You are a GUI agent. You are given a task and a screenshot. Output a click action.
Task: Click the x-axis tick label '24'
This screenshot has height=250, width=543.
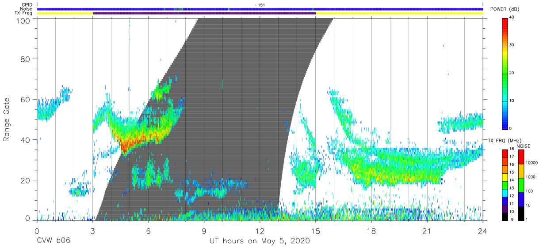[x=483, y=231]
